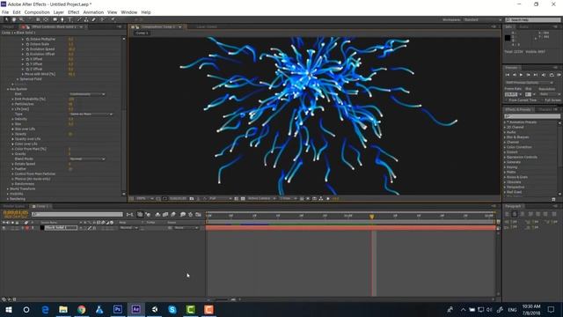Click the Comp 1 breadcrumb in viewer
This screenshot has width=563, height=317.
(143, 33)
